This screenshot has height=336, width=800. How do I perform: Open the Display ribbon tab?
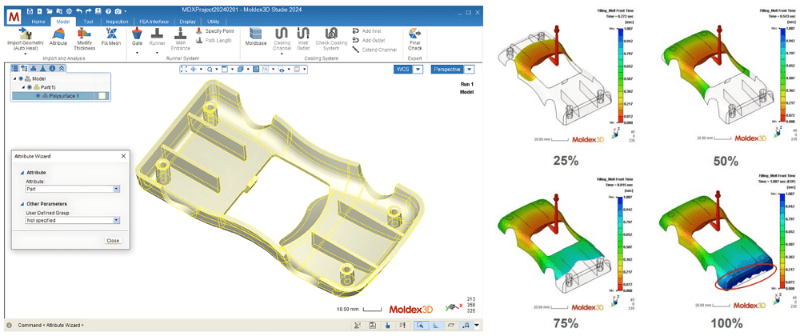click(x=187, y=22)
